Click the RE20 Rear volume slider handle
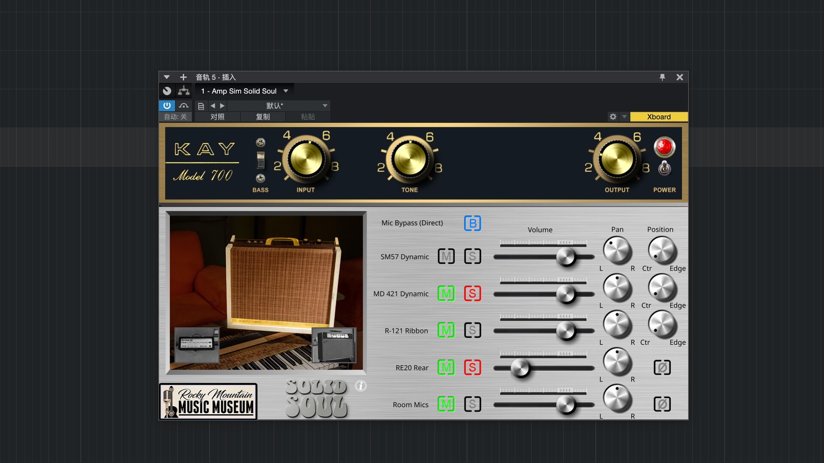The height and width of the screenshot is (463, 824). 520,368
